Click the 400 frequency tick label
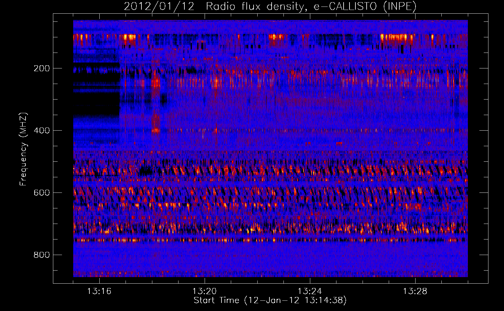Viewport: 504px width, 311px height. pos(42,131)
